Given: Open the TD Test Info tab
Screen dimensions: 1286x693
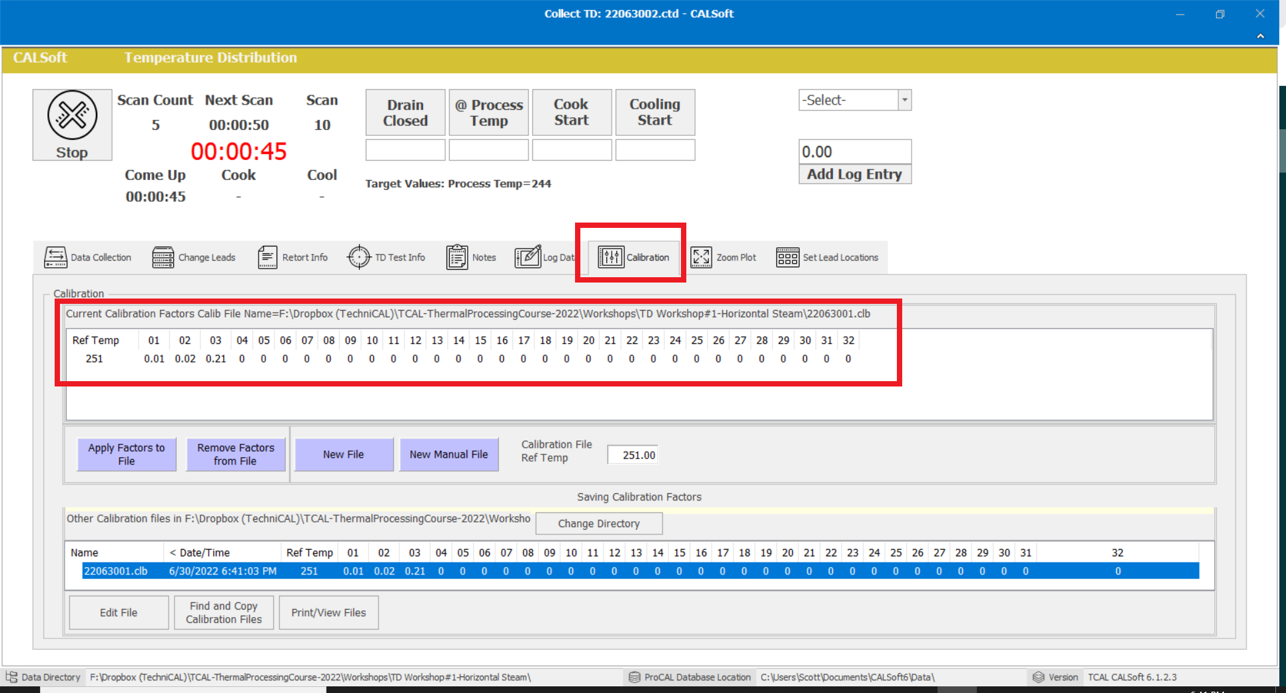Looking at the screenshot, I should point(386,257).
